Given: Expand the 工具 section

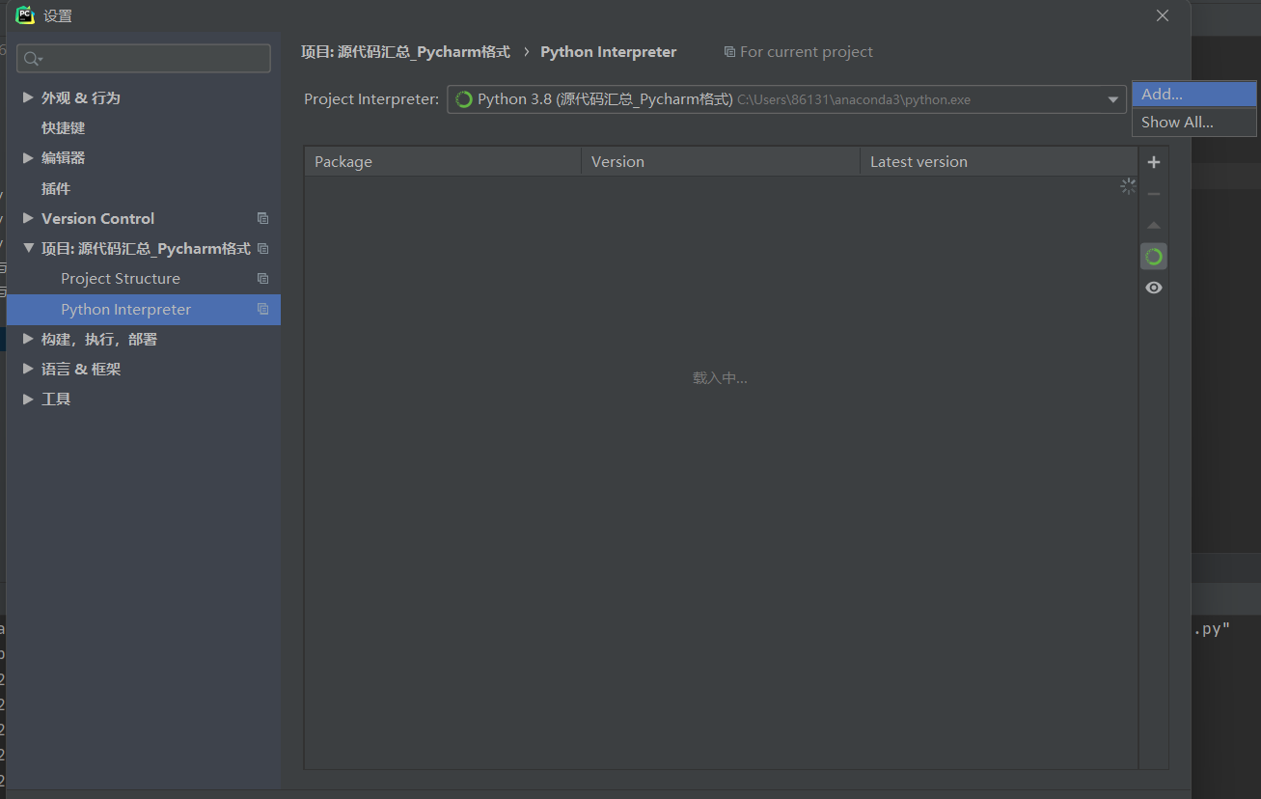Looking at the screenshot, I should [28, 399].
